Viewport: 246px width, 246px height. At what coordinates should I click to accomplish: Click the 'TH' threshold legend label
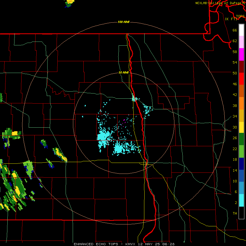(x=235, y=213)
